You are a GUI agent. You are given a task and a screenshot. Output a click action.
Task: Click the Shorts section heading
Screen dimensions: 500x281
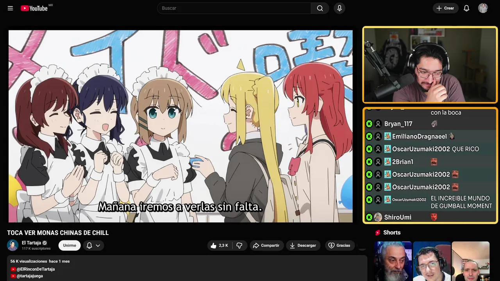[x=392, y=233]
